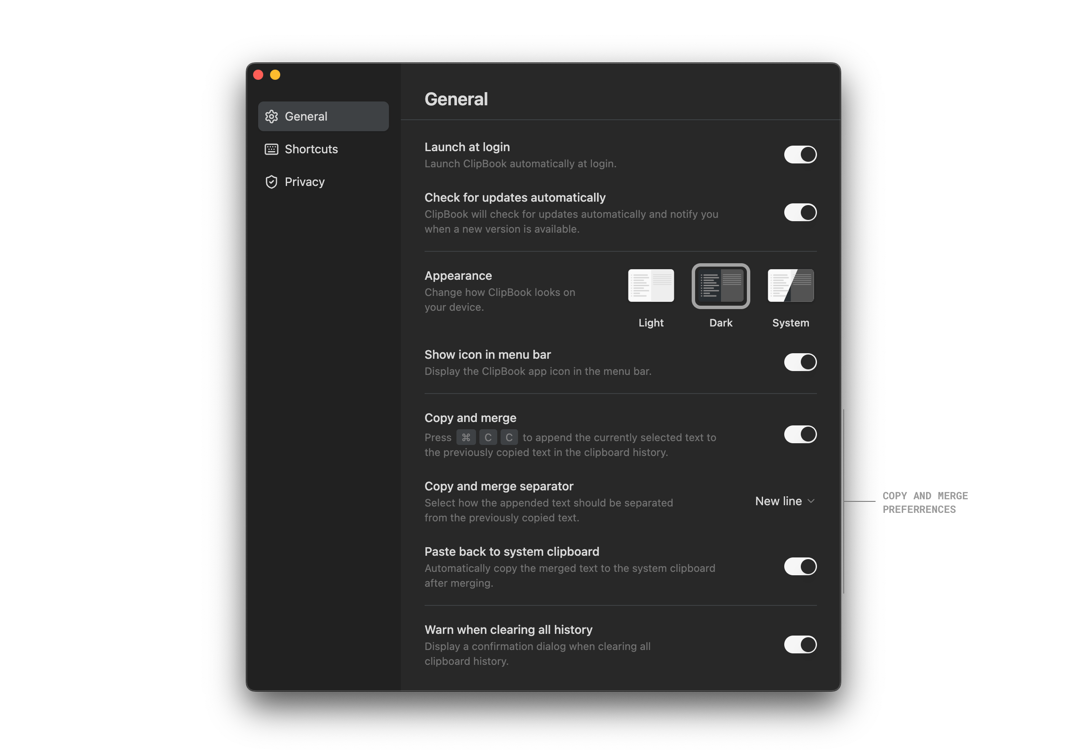The image size is (1087, 754).
Task: Click the Command key badge
Action: pyautogui.click(x=466, y=437)
